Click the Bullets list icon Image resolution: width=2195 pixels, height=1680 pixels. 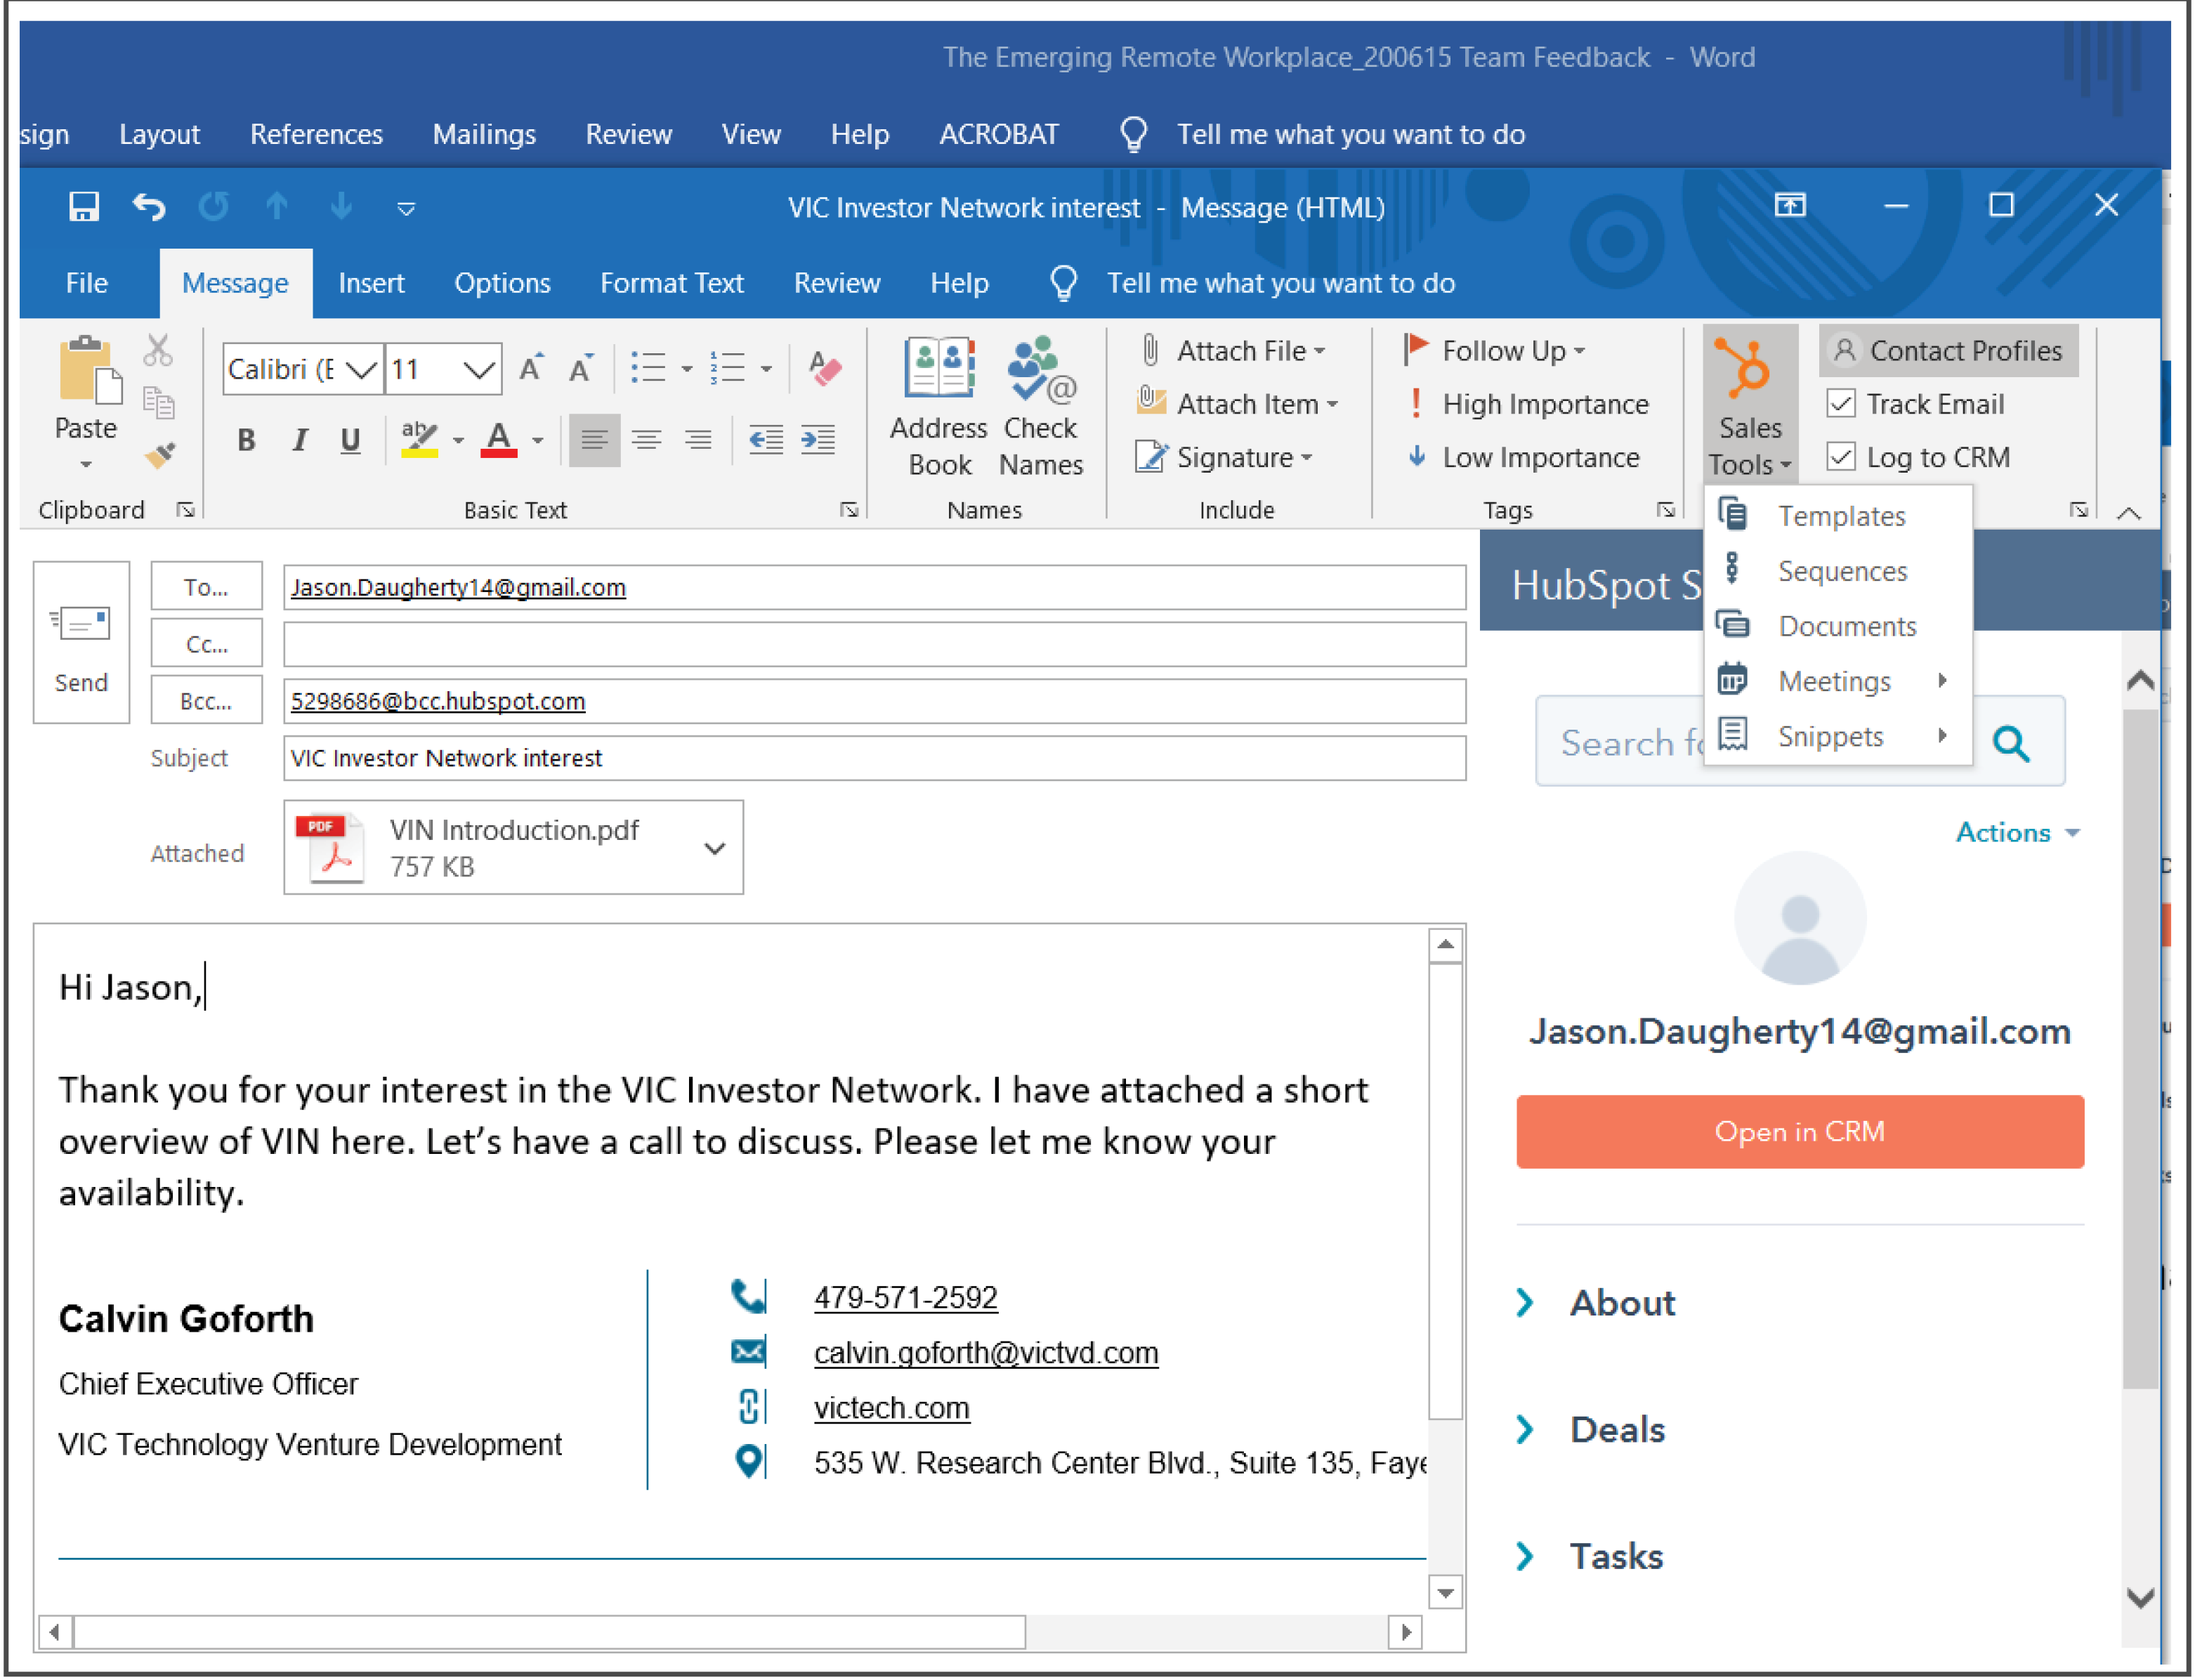pos(650,369)
